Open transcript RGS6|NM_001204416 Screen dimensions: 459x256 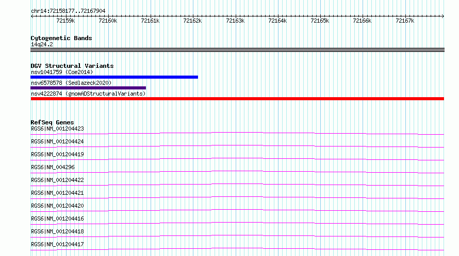click(x=57, y=218)
